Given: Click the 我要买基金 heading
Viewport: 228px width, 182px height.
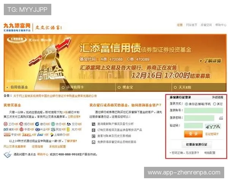Looking at the screenshot, I should pyautogui.click(x=13, y=105).
